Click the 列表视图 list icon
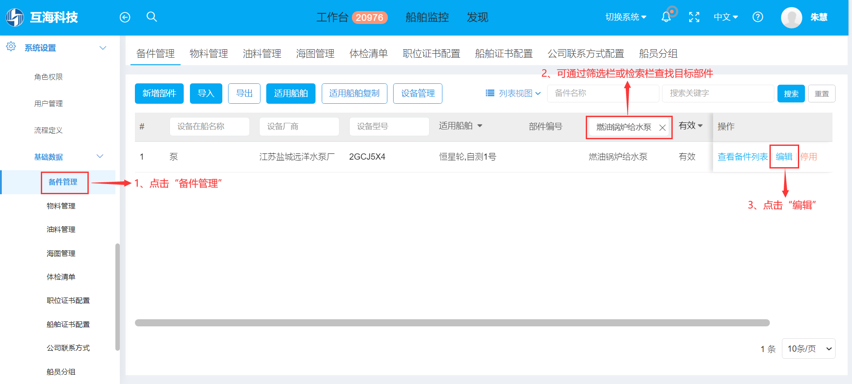852x384 pixels. coord(490,93)
